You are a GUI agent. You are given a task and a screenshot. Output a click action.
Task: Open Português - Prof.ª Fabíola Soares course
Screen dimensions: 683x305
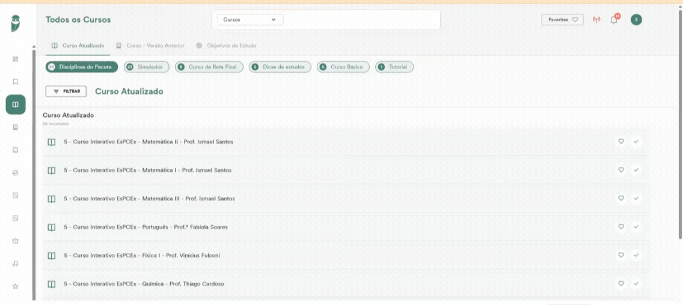(146, 227)
